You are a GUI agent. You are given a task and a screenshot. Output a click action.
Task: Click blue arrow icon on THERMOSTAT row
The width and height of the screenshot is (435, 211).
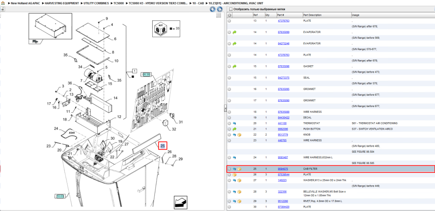pos(234,123)
